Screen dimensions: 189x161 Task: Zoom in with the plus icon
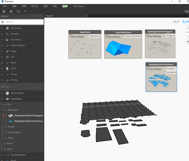(x=188, y=32)
